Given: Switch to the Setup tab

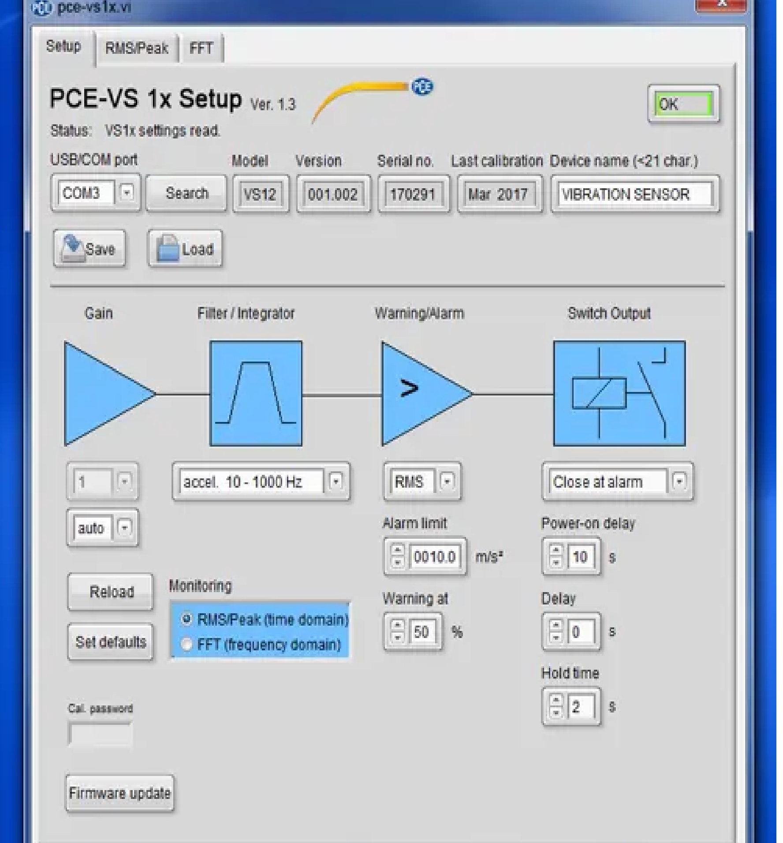Looking at the screenshot, I should click(x=63, y=47).
